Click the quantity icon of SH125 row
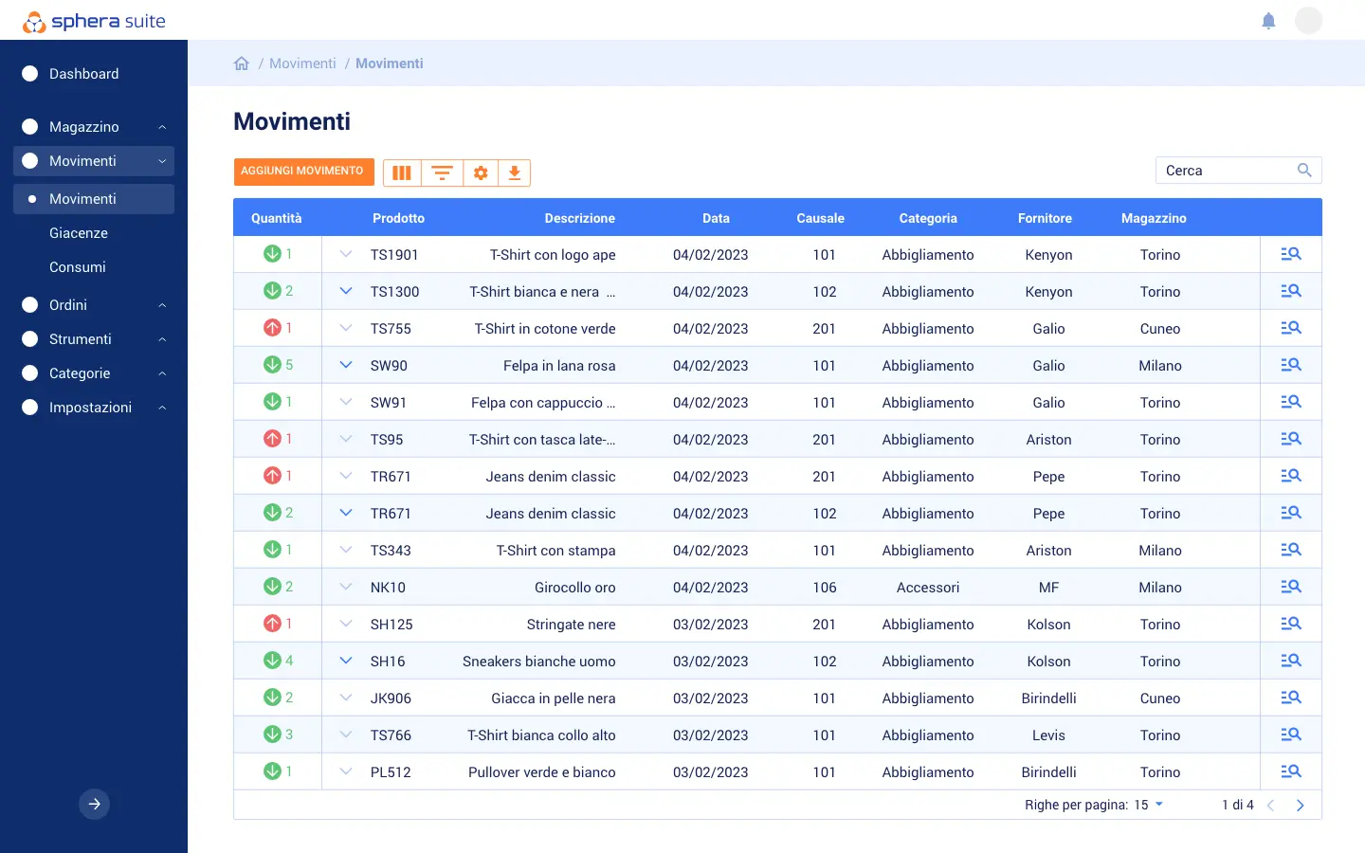The width and height of the screenshot is (1365, 853). pos(272,624)
